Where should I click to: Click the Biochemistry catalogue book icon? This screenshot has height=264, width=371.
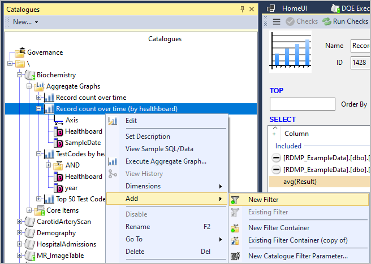(30, 75)
